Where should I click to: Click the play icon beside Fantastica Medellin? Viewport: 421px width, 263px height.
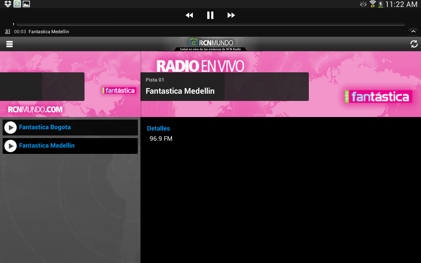(x=11, y=146)
